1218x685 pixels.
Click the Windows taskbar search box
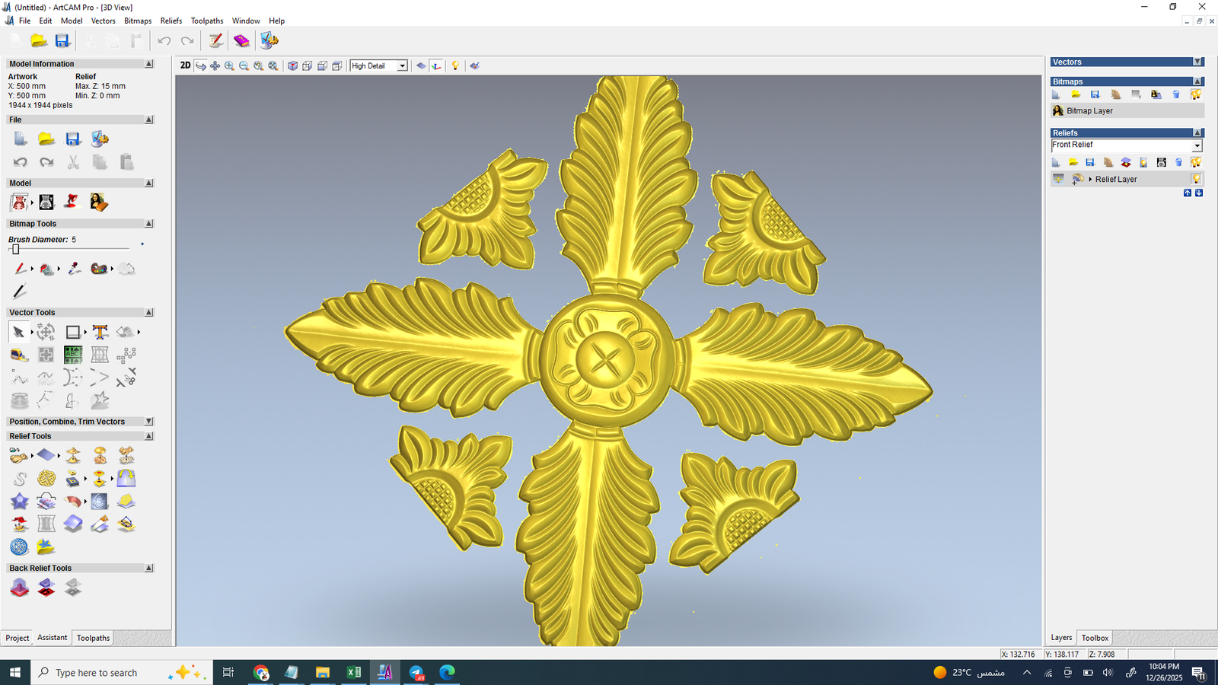pyautogui.click(x=97, y=673)
